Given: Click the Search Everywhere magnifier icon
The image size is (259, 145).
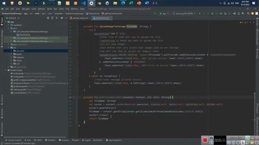Looking at the screenshot, I should click(248, 13).
